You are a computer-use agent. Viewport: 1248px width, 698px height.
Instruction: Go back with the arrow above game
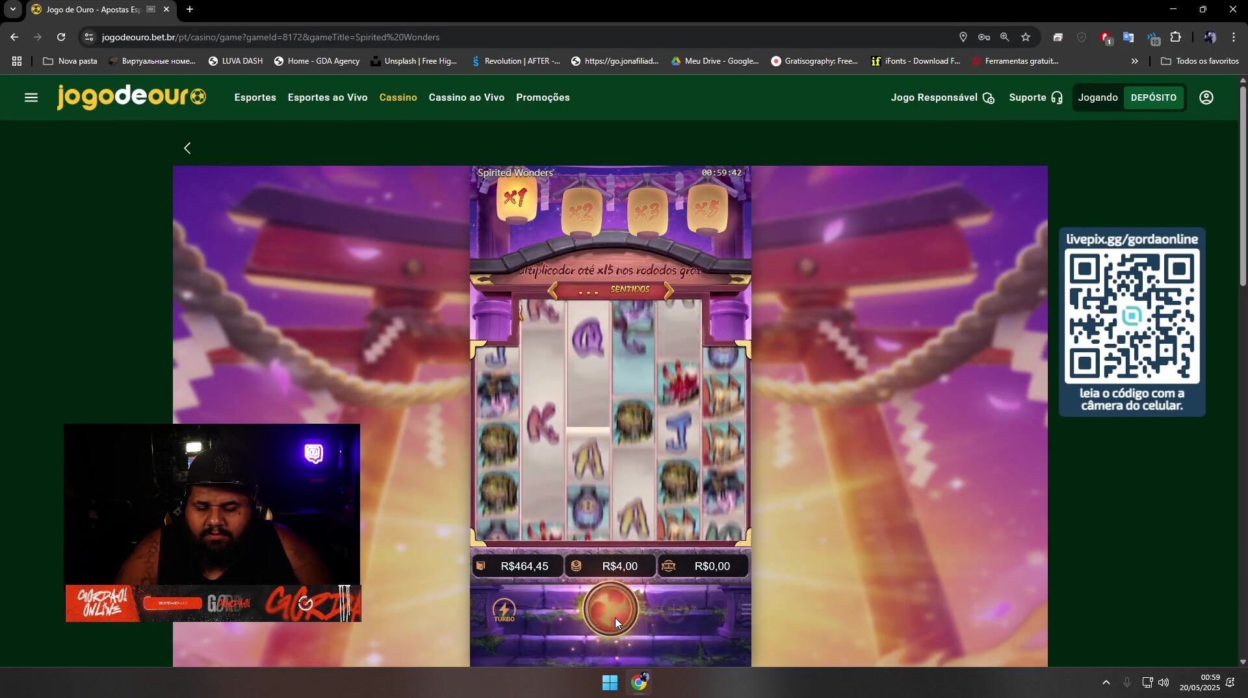coord(187,148)
